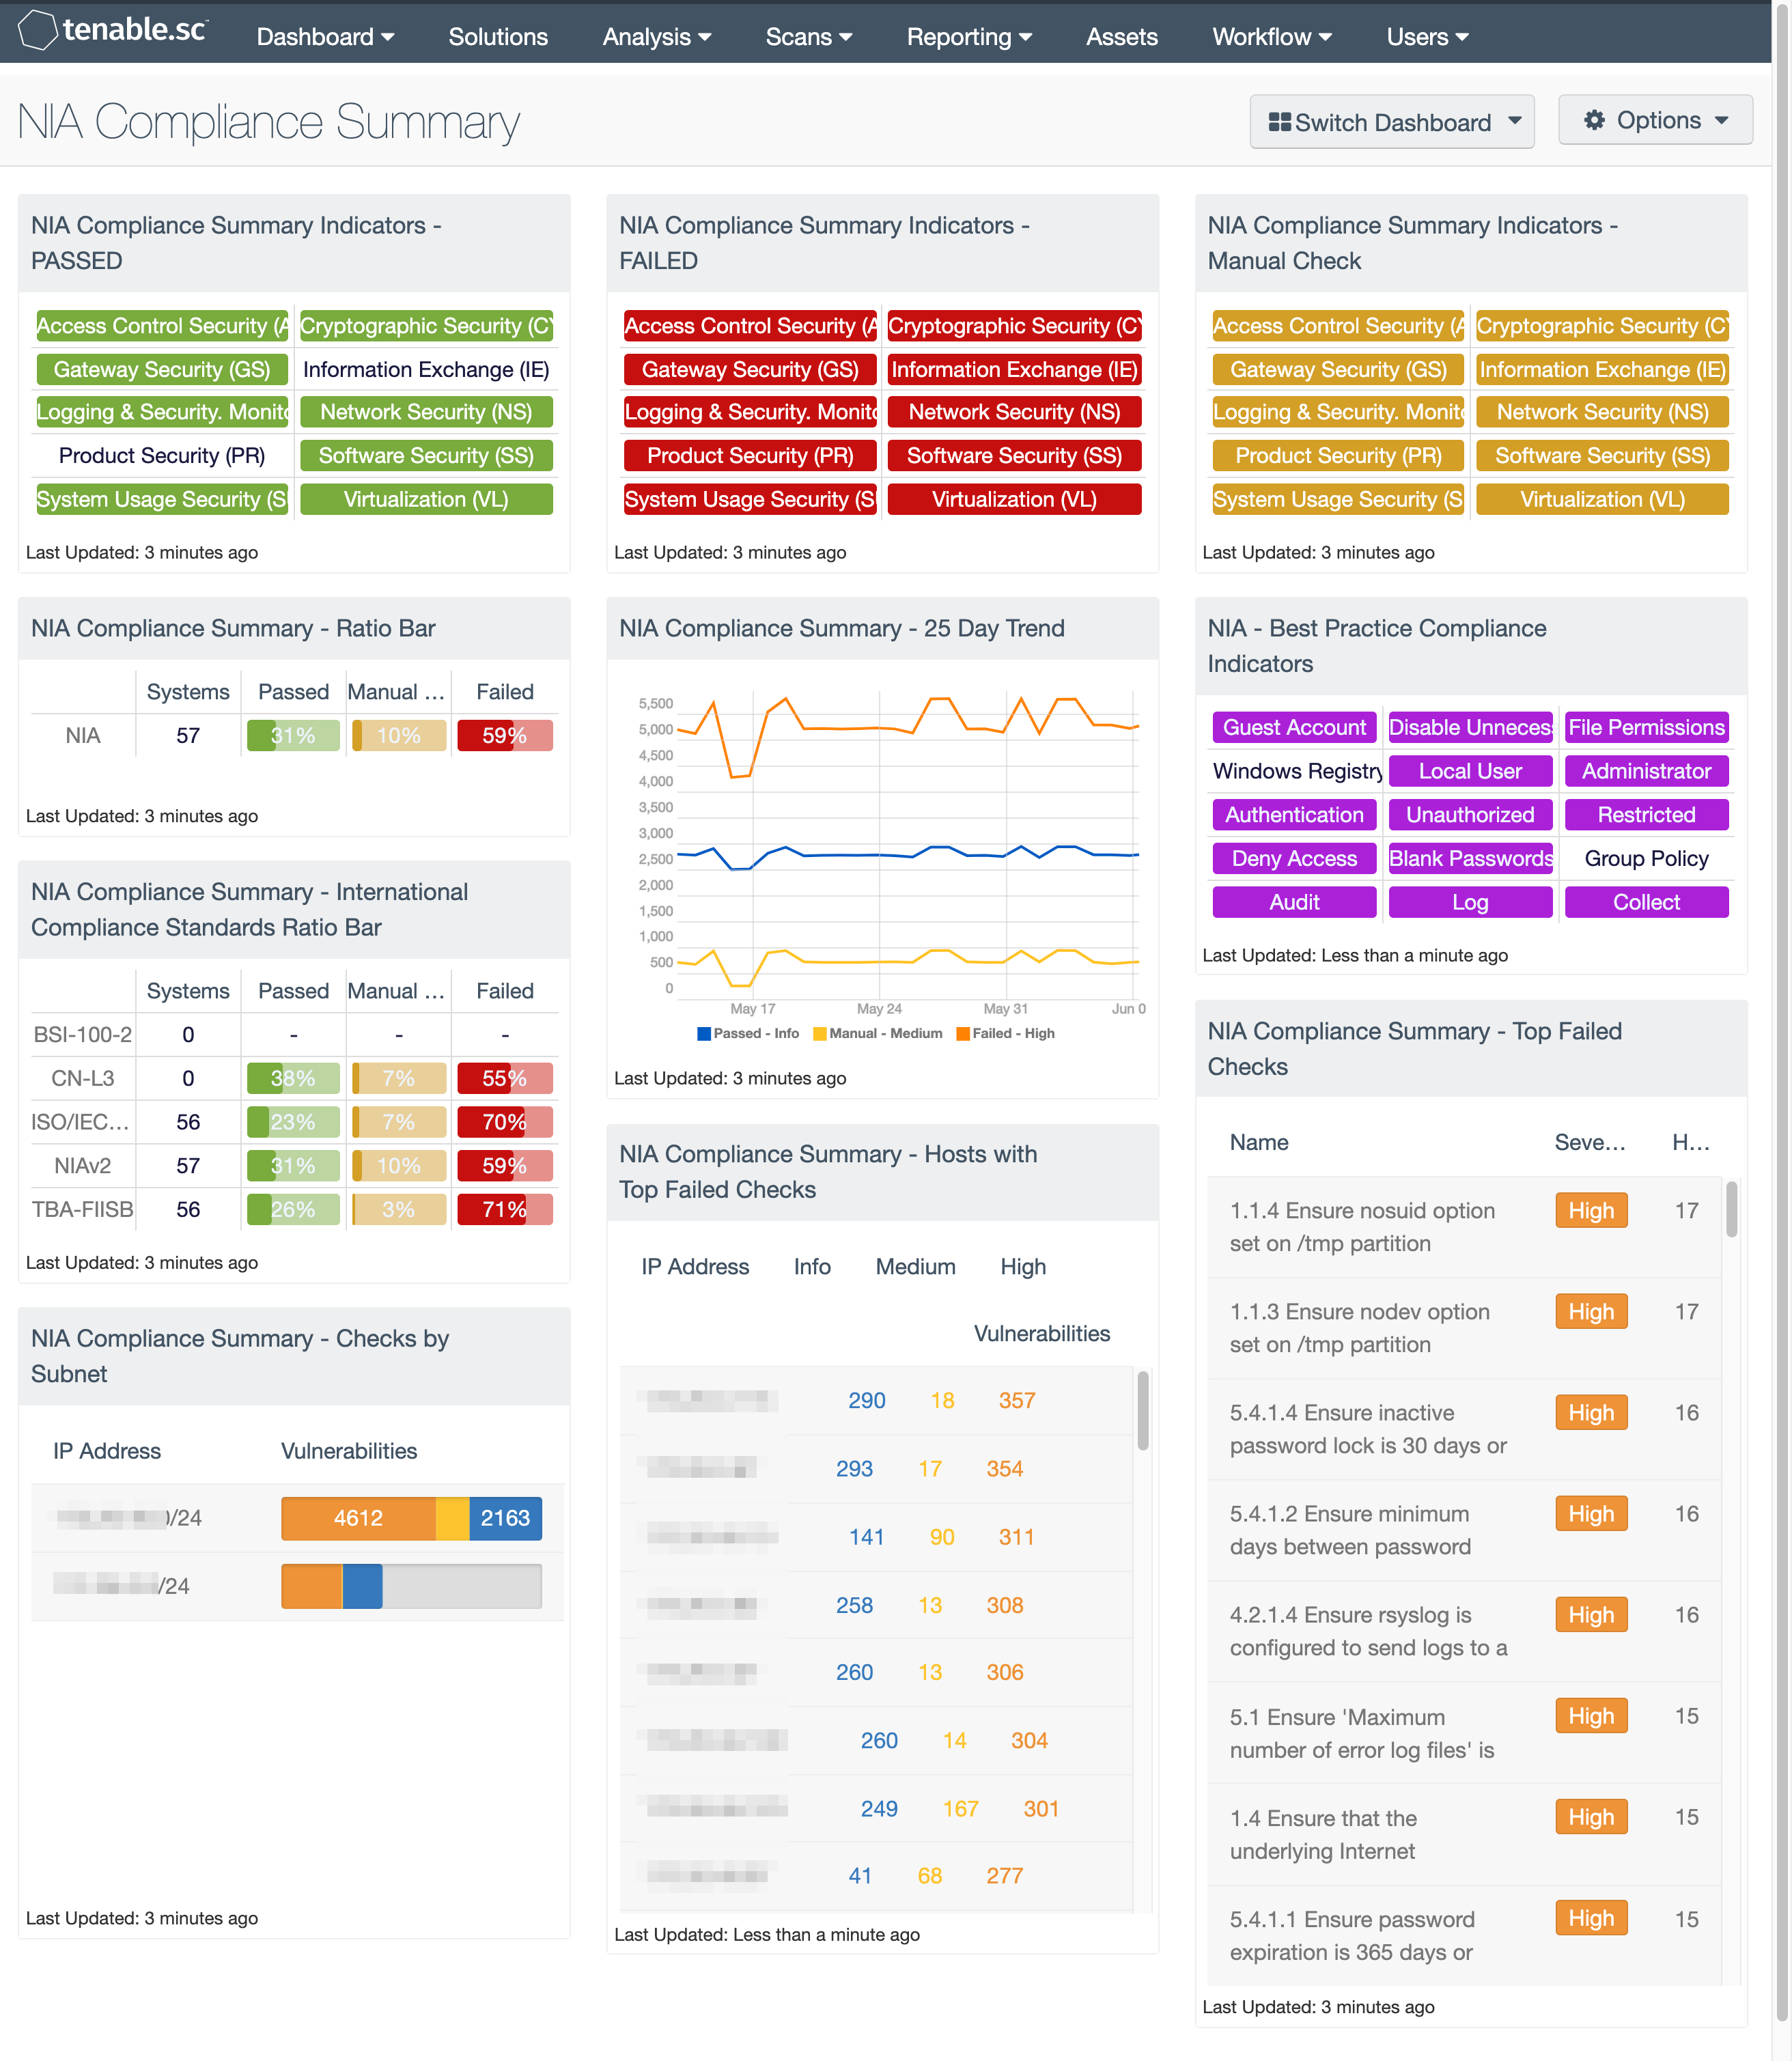
Task: Go to the Solutions page
Action: 498,37
